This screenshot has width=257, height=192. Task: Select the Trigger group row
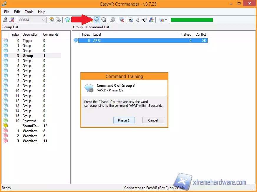click(32, 41)
